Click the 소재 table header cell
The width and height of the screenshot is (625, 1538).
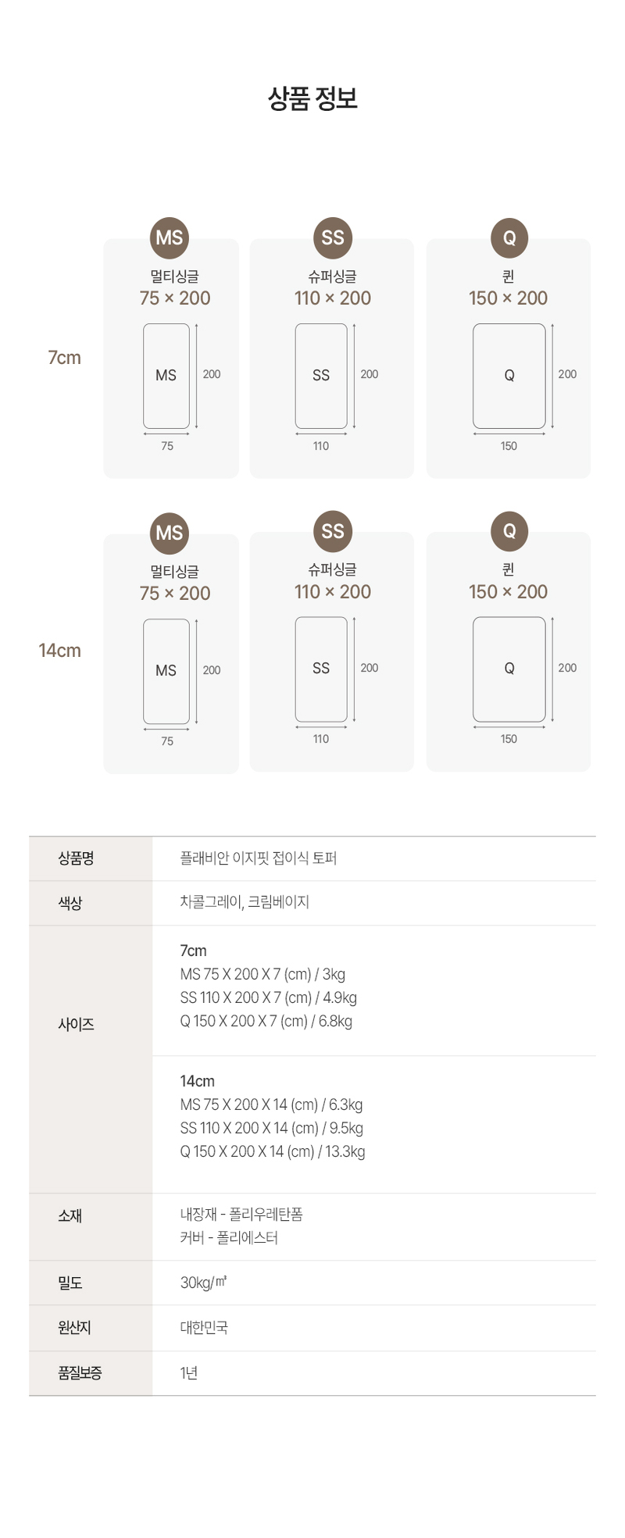70,1215
